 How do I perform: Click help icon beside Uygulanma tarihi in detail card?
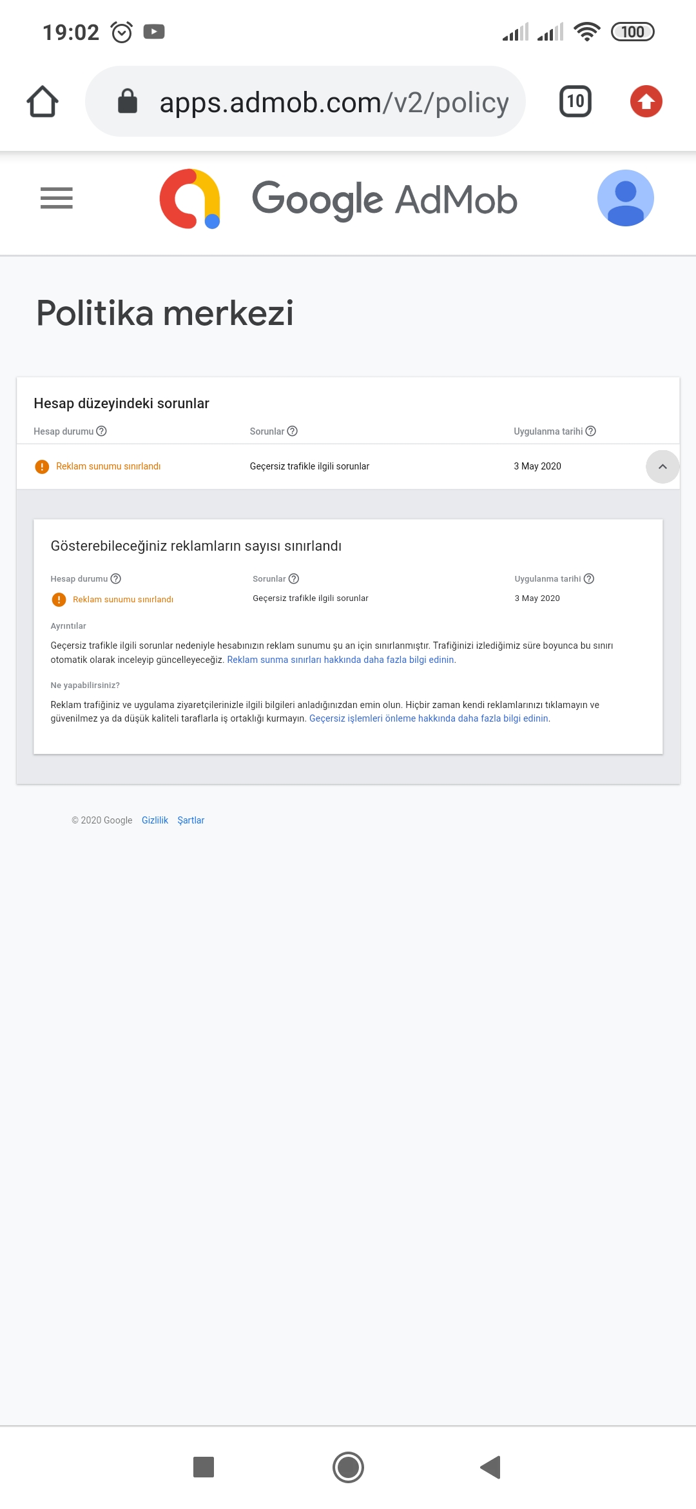588,579
